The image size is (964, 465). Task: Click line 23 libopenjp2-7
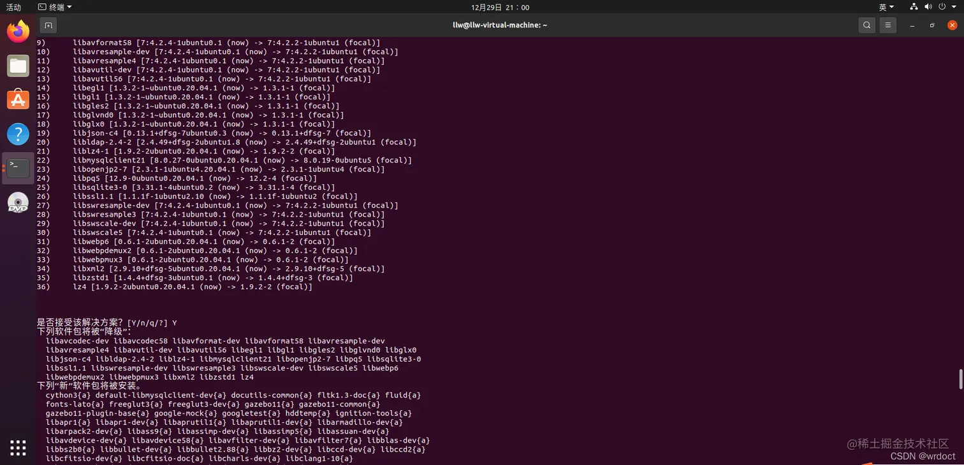[x=210, y=169]
